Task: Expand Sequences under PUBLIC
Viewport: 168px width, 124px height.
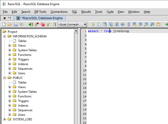Action: pos(10,110)
